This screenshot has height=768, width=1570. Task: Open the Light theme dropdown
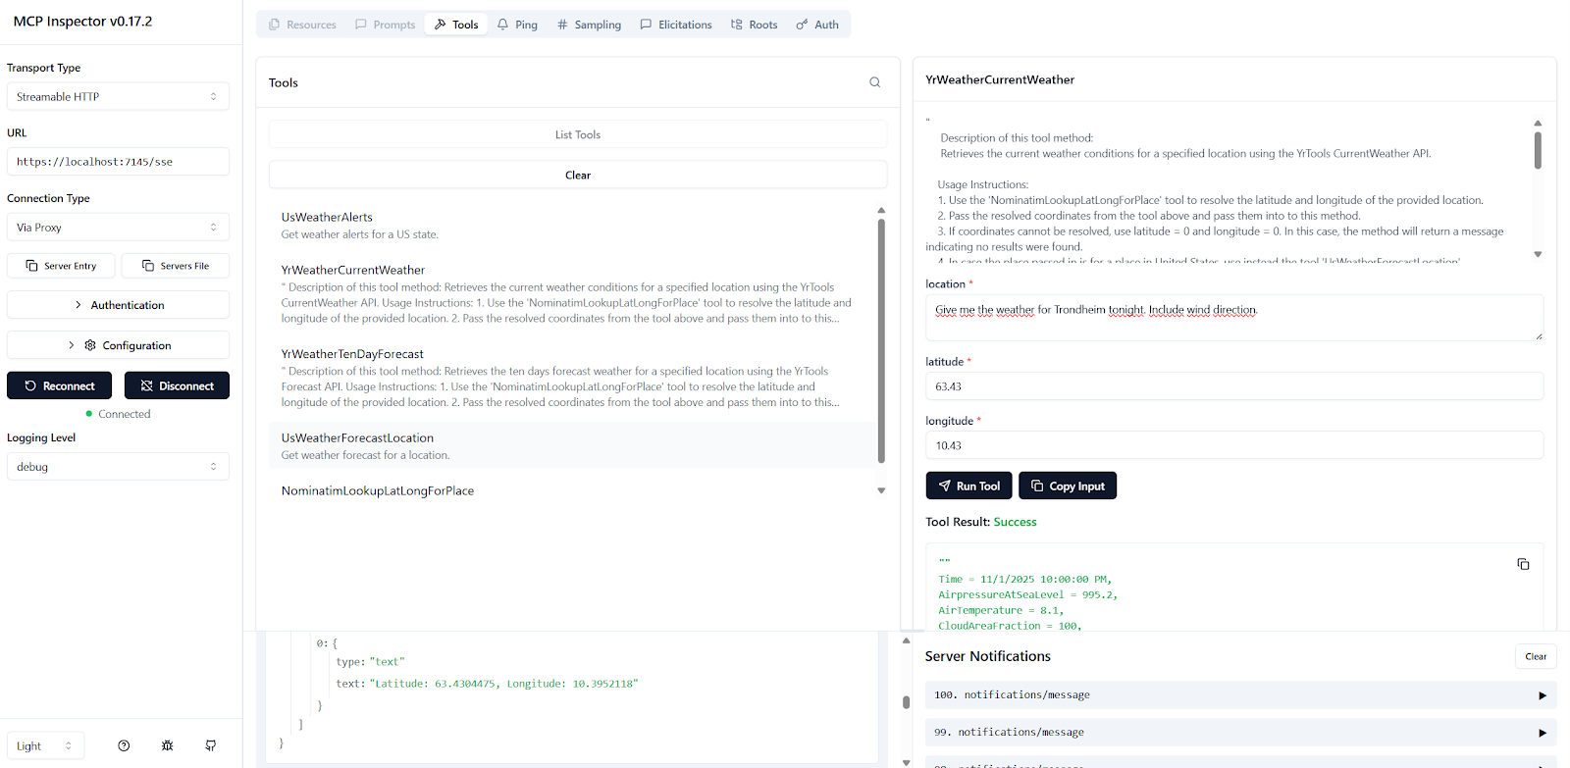[45, 745]
